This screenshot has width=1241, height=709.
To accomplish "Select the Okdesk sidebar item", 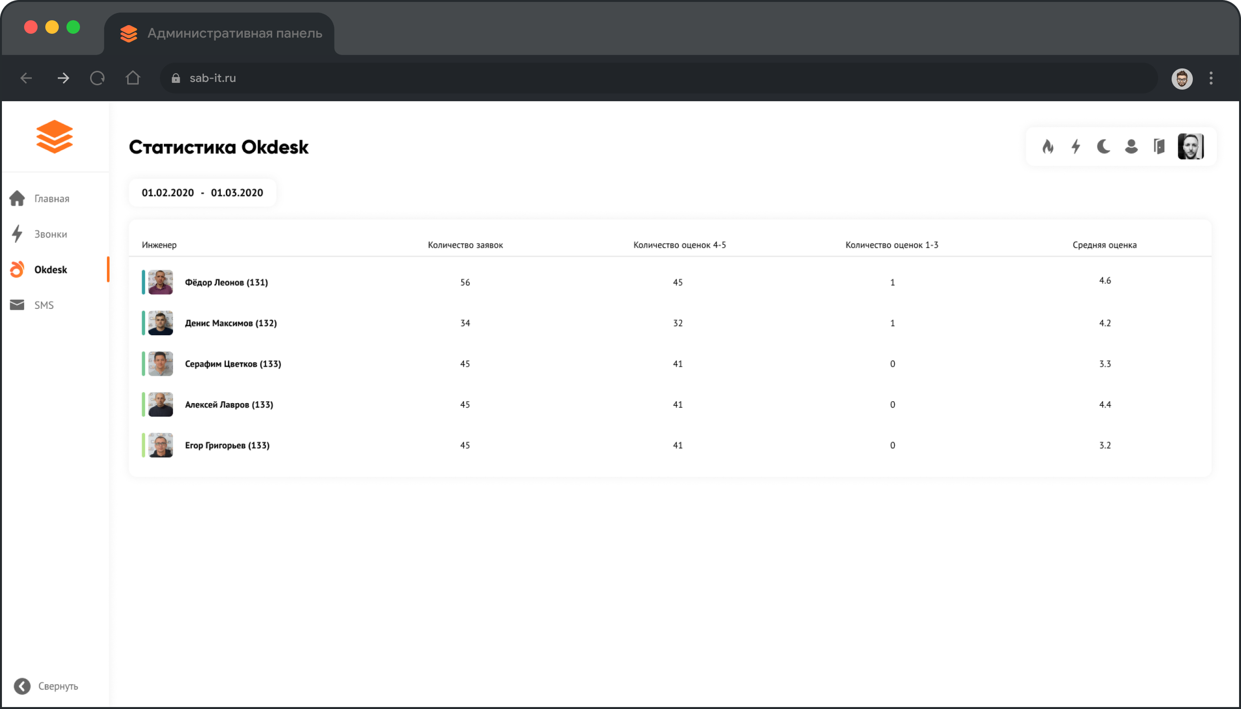I will pos(50,270).
